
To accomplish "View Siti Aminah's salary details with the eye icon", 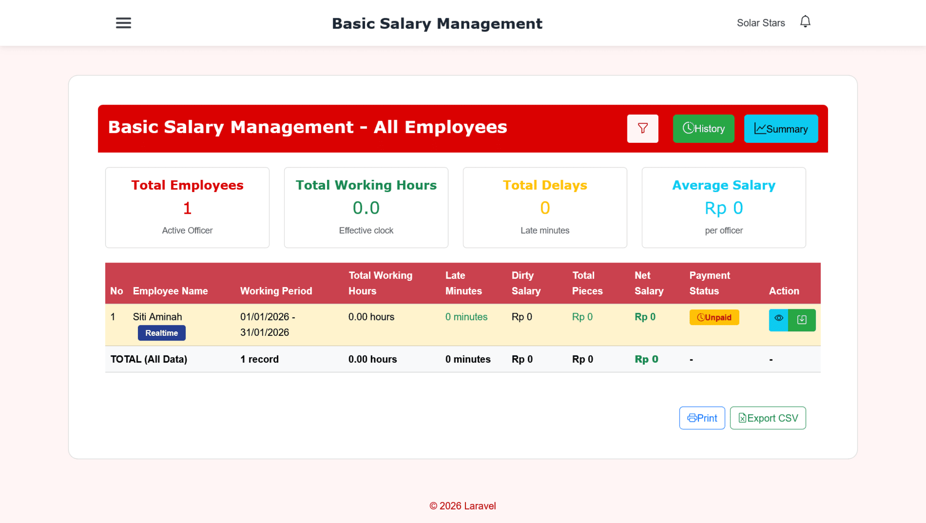I will pos(778,319).
